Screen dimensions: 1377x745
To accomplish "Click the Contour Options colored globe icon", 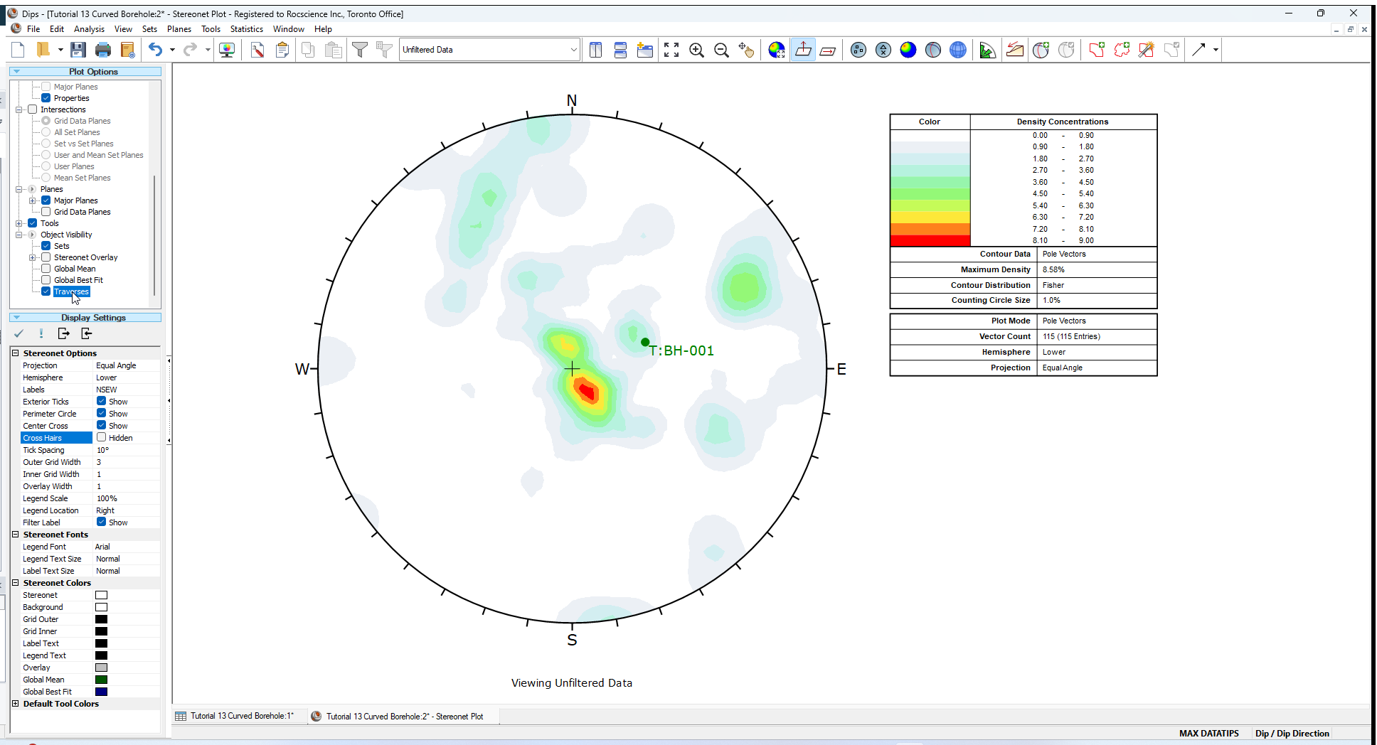I will 777,50.
